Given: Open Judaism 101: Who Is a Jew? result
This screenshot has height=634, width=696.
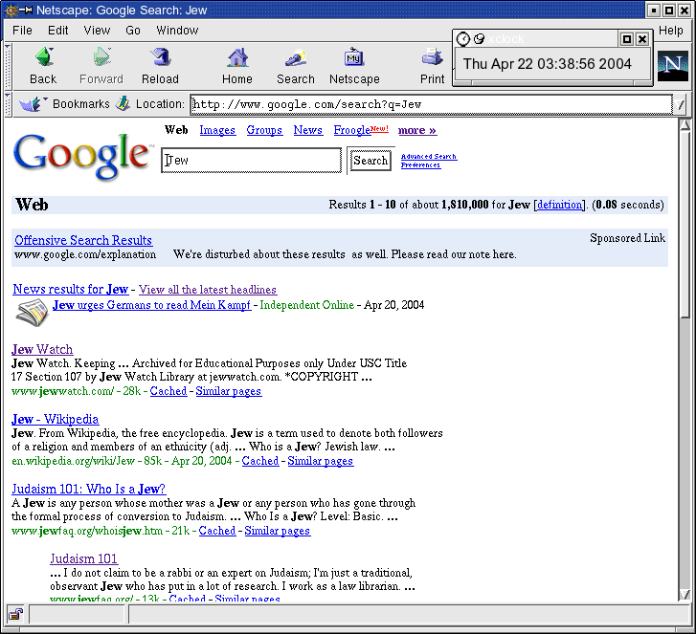Looking at the screenshot, I should click(89, 489).
